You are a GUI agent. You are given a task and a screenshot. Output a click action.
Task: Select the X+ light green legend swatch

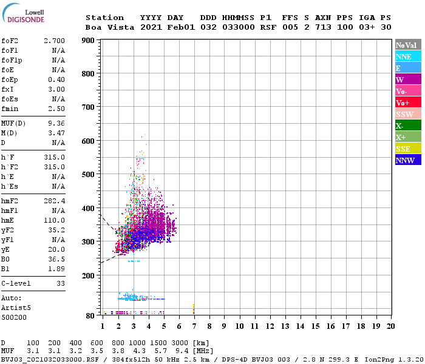(408, 137)
